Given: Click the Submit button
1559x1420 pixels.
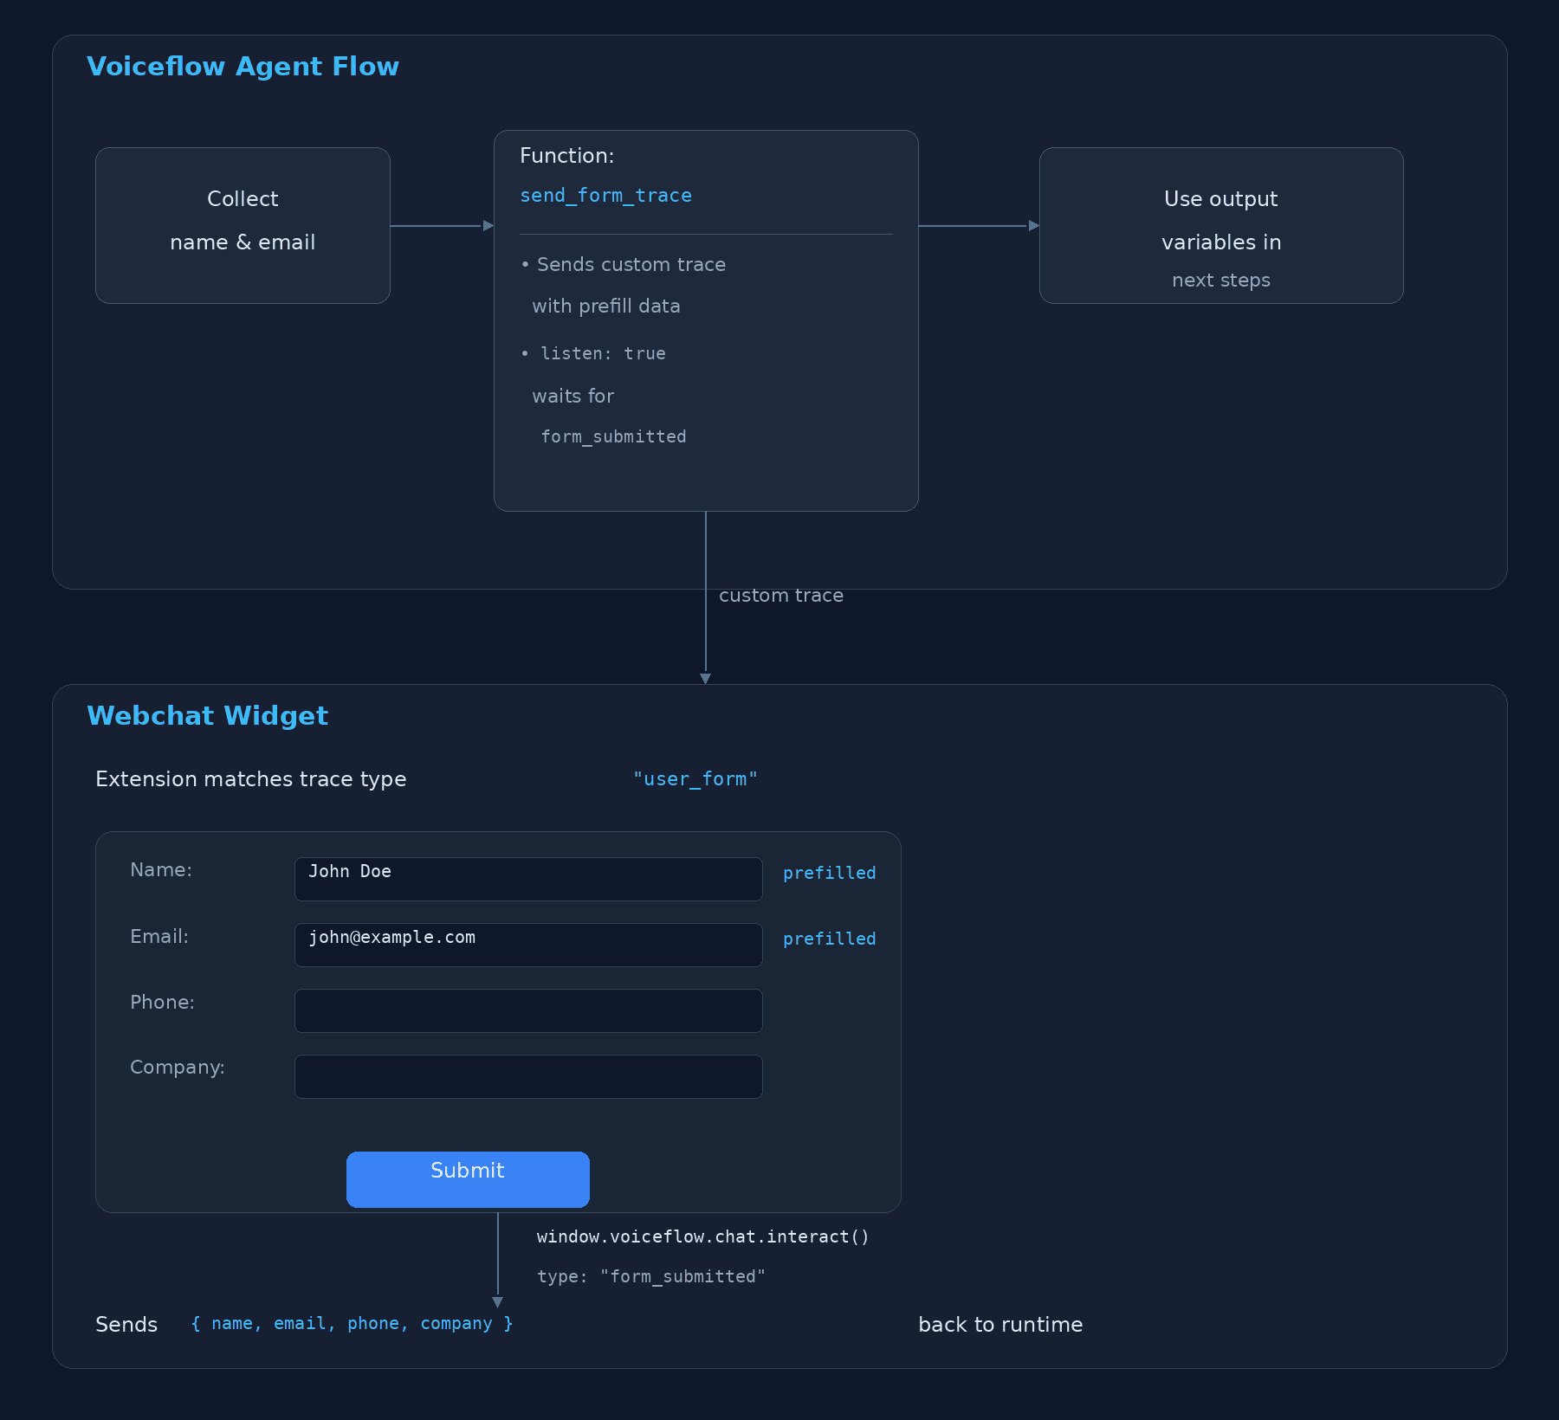Looking at the screenshot, I should (468, 1179).
